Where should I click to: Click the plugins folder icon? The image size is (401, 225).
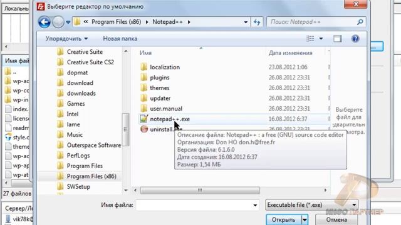coord(144,77)
